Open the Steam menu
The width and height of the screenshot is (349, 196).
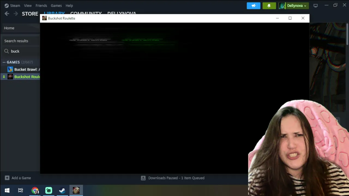point(12,5)
